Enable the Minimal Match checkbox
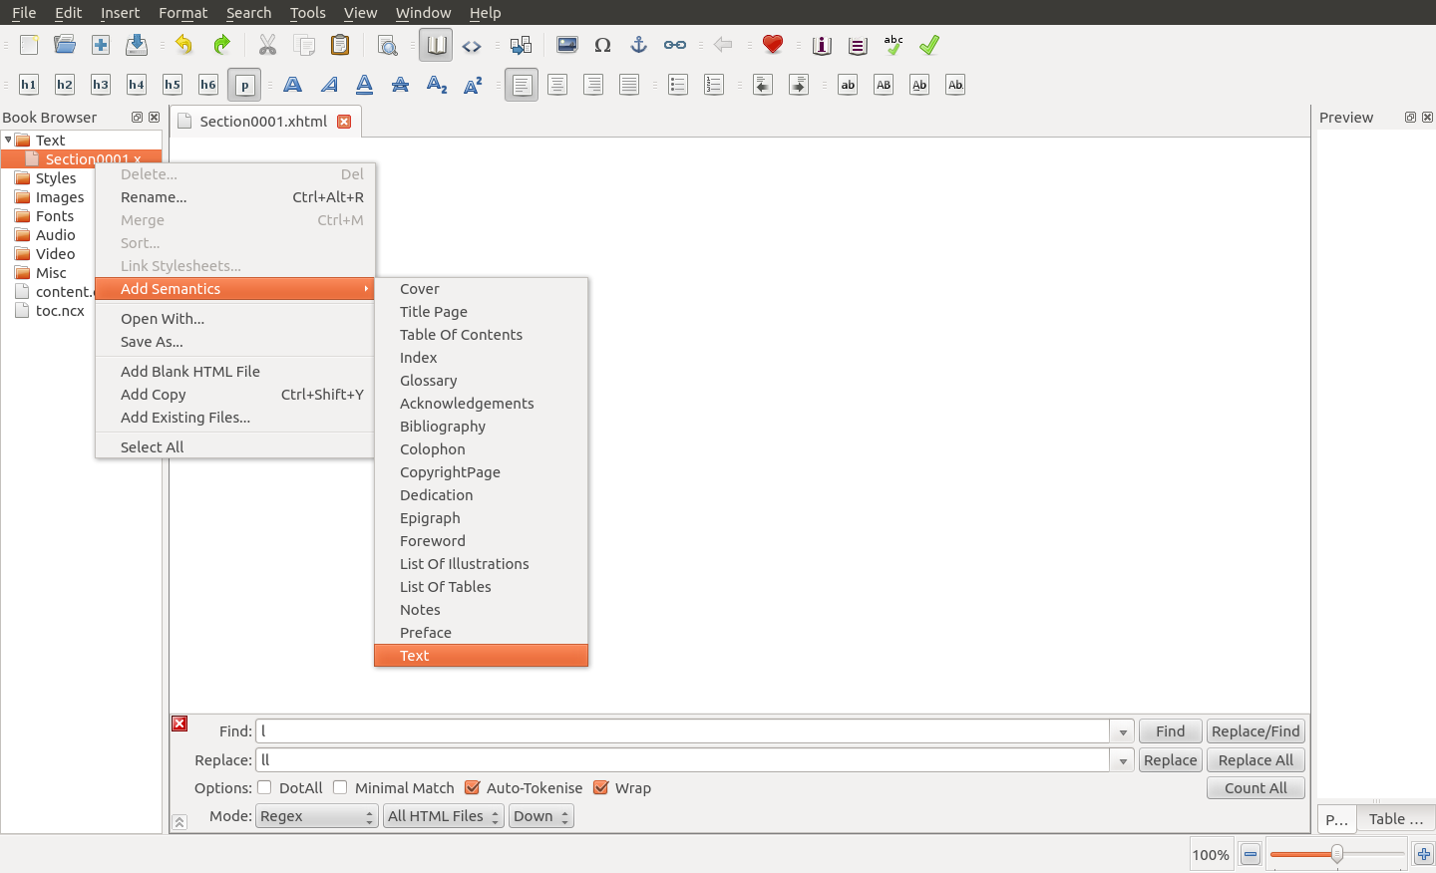 [x=340, y=787]
